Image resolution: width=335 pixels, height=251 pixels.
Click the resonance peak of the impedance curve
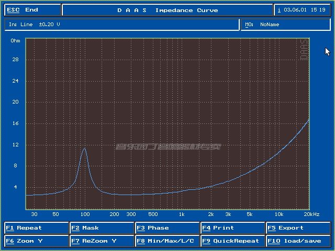85,148
